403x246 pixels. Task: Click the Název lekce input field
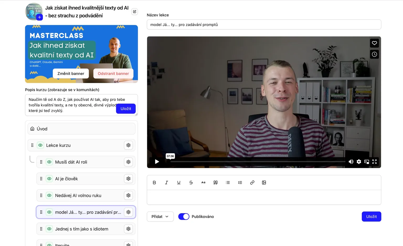[x=264, y=25]
